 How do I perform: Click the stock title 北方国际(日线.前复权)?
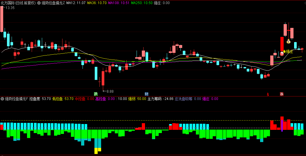click(x=18, y=3)
